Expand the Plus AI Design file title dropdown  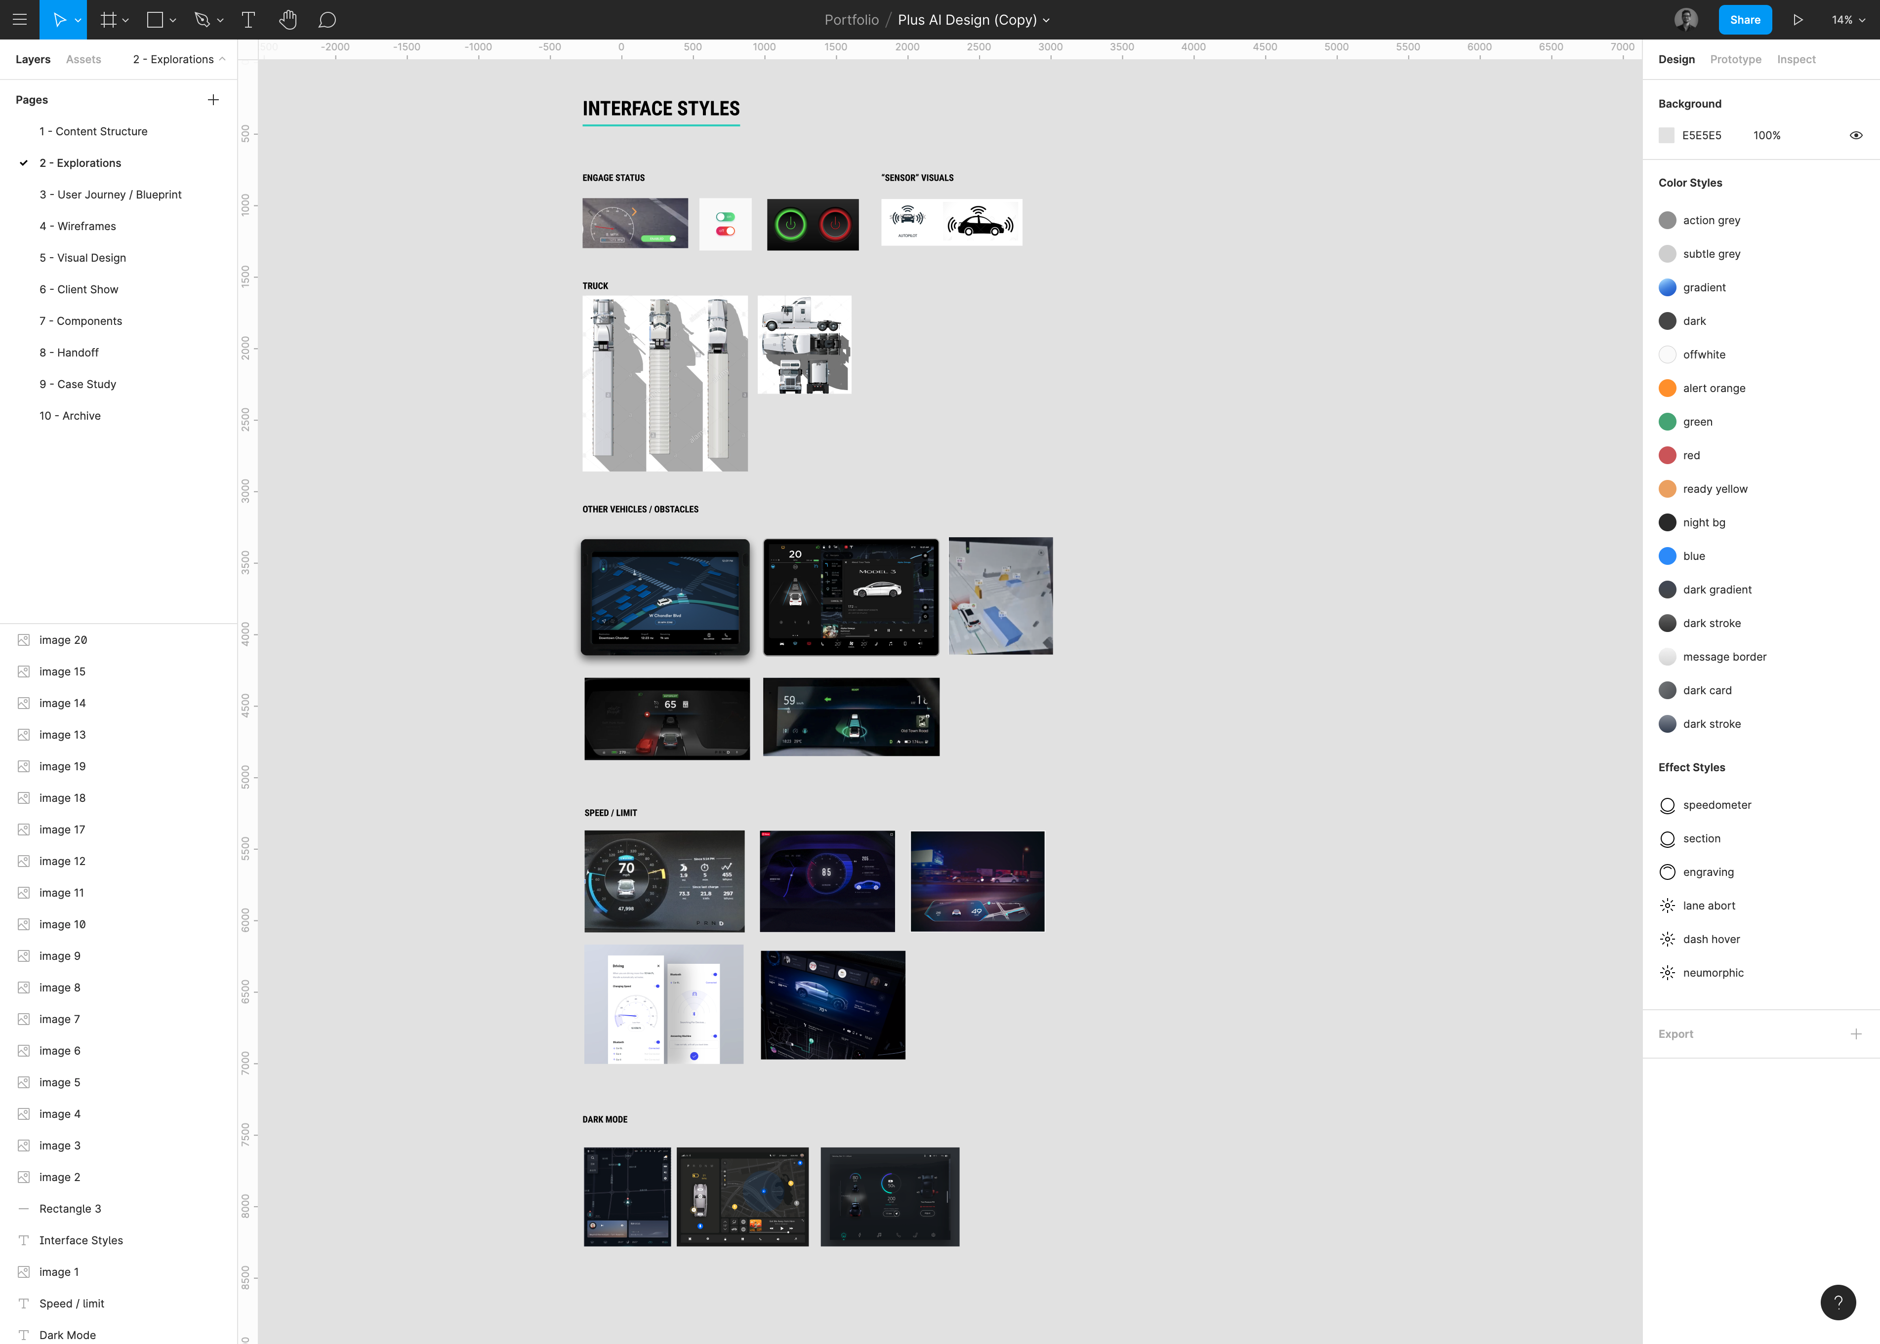tap(1046, 20)
